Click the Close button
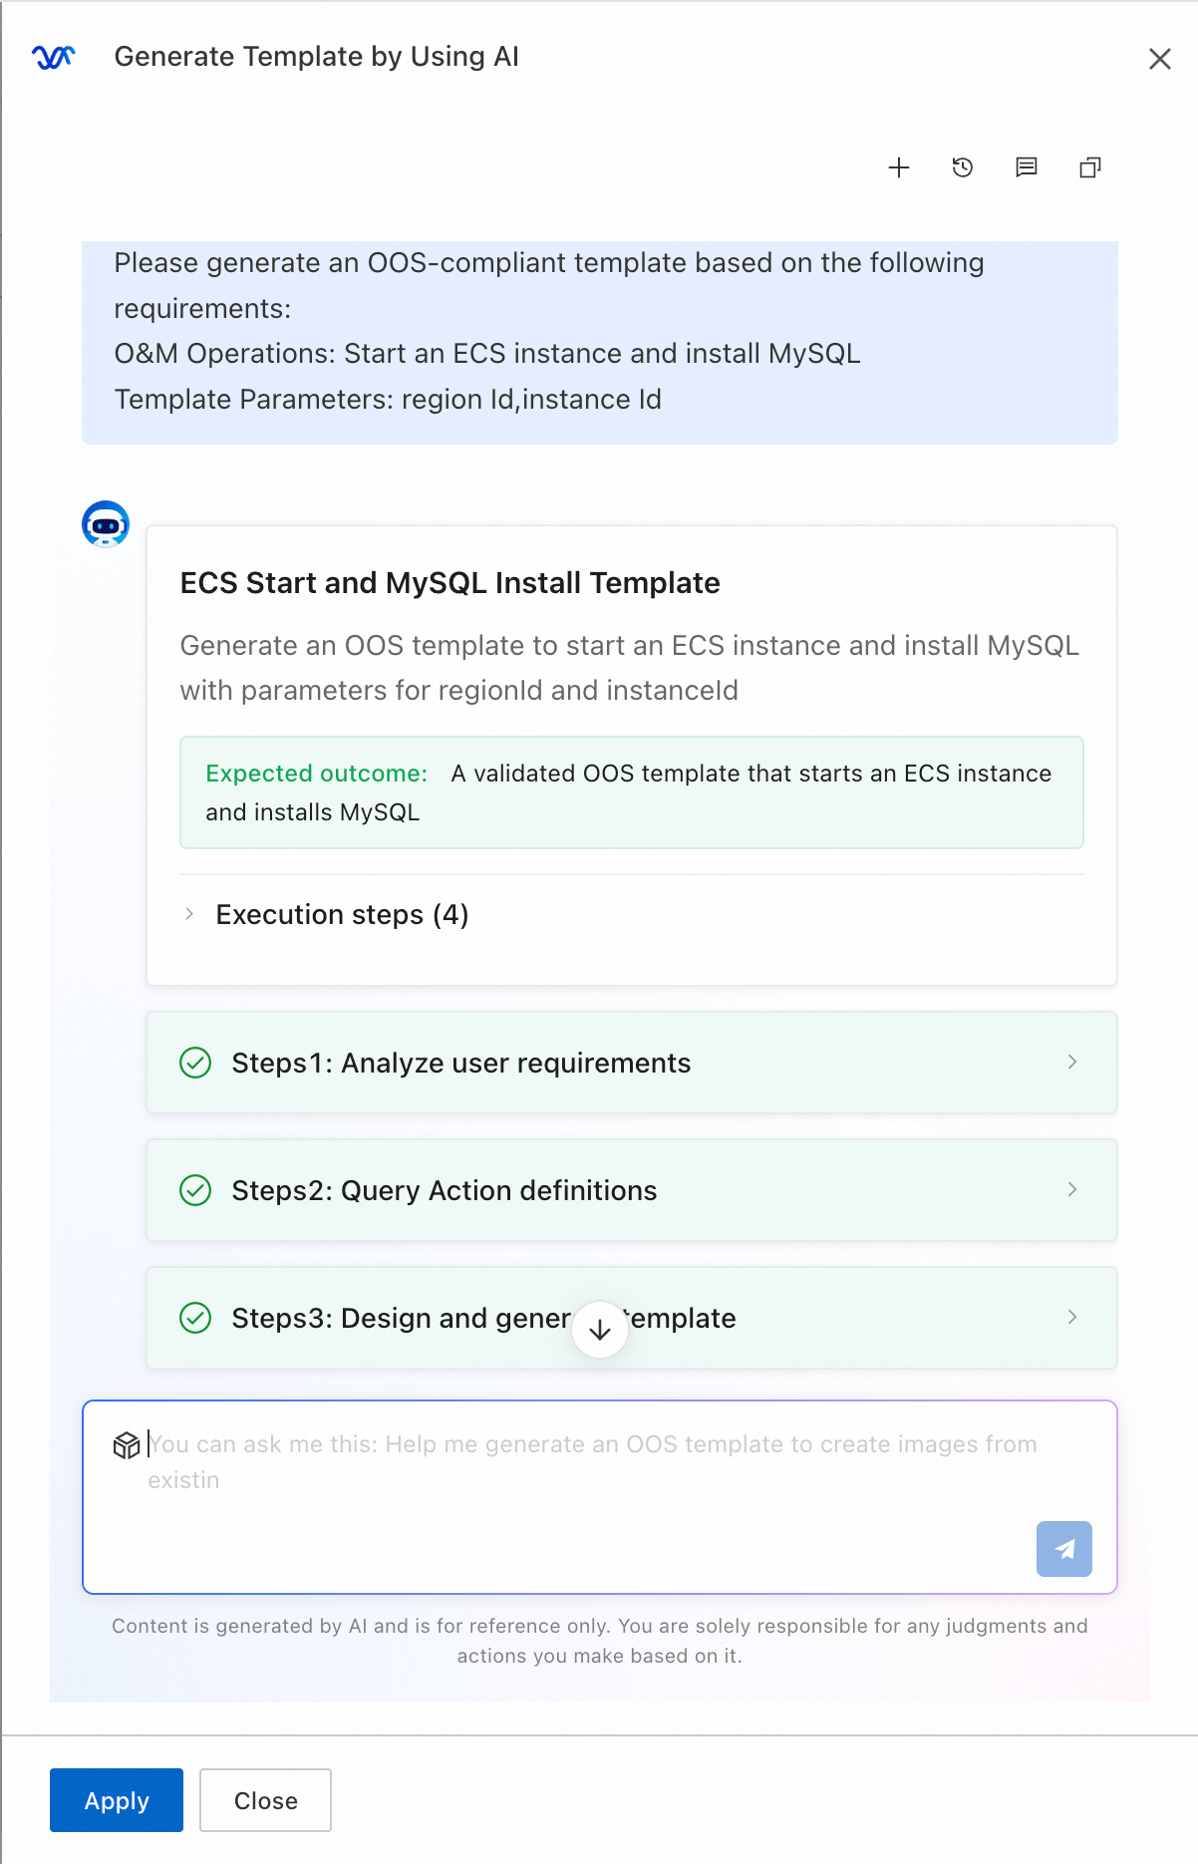 pos(265,1800)
